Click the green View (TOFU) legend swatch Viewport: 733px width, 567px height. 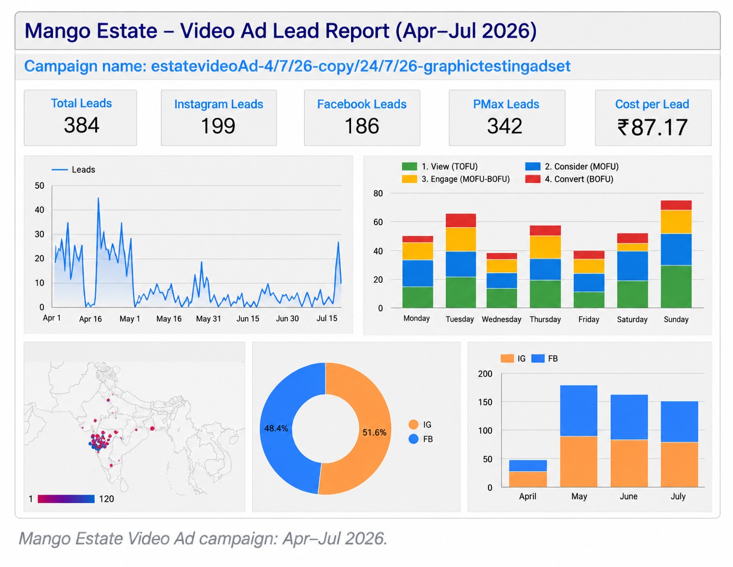(x=409, y=167)
